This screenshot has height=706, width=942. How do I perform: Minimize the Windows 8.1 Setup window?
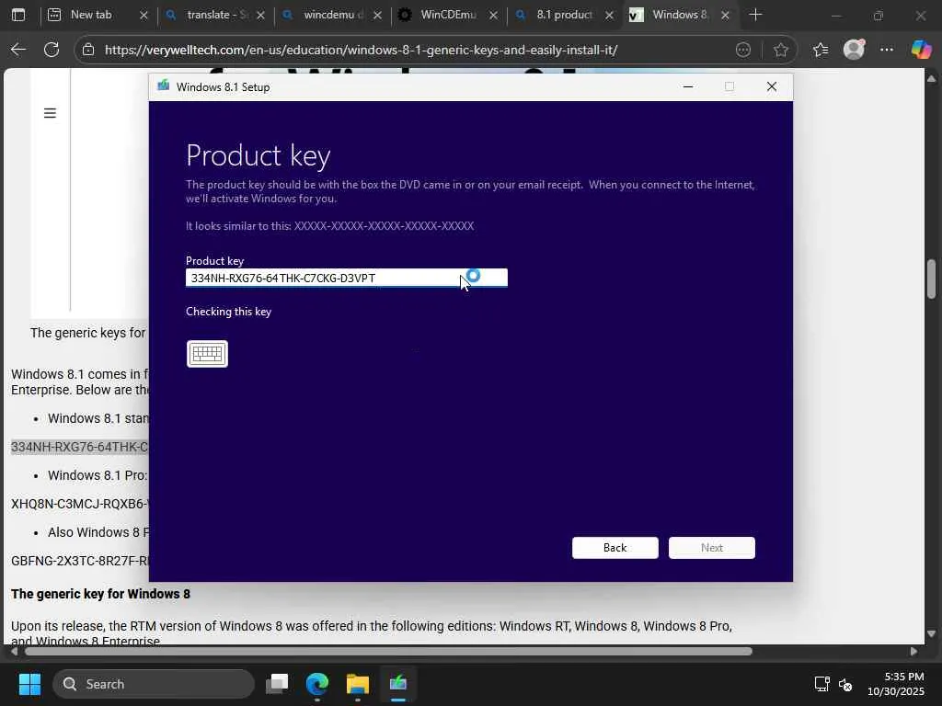pos(688,87)
